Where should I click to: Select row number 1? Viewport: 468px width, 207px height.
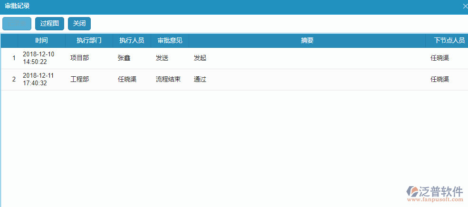coord(14,58)
